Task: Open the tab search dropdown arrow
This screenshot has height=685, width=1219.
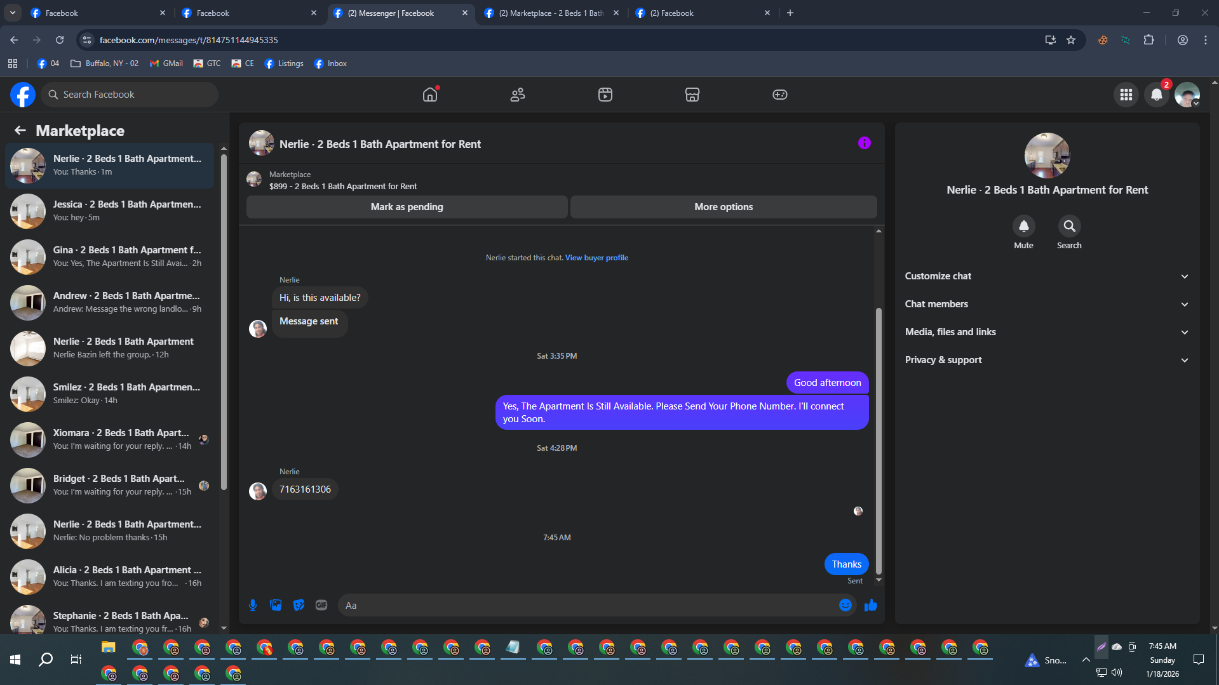Action: click(12, 13)
